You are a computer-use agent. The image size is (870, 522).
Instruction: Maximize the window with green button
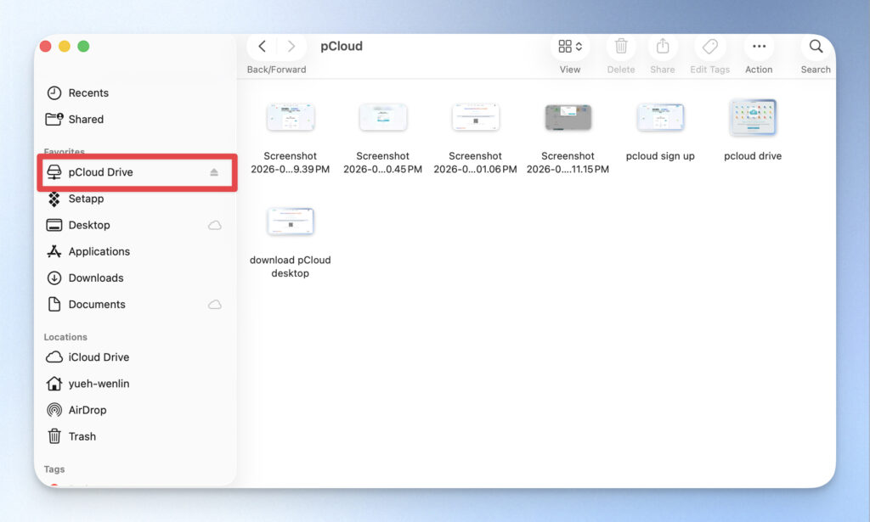83,47
